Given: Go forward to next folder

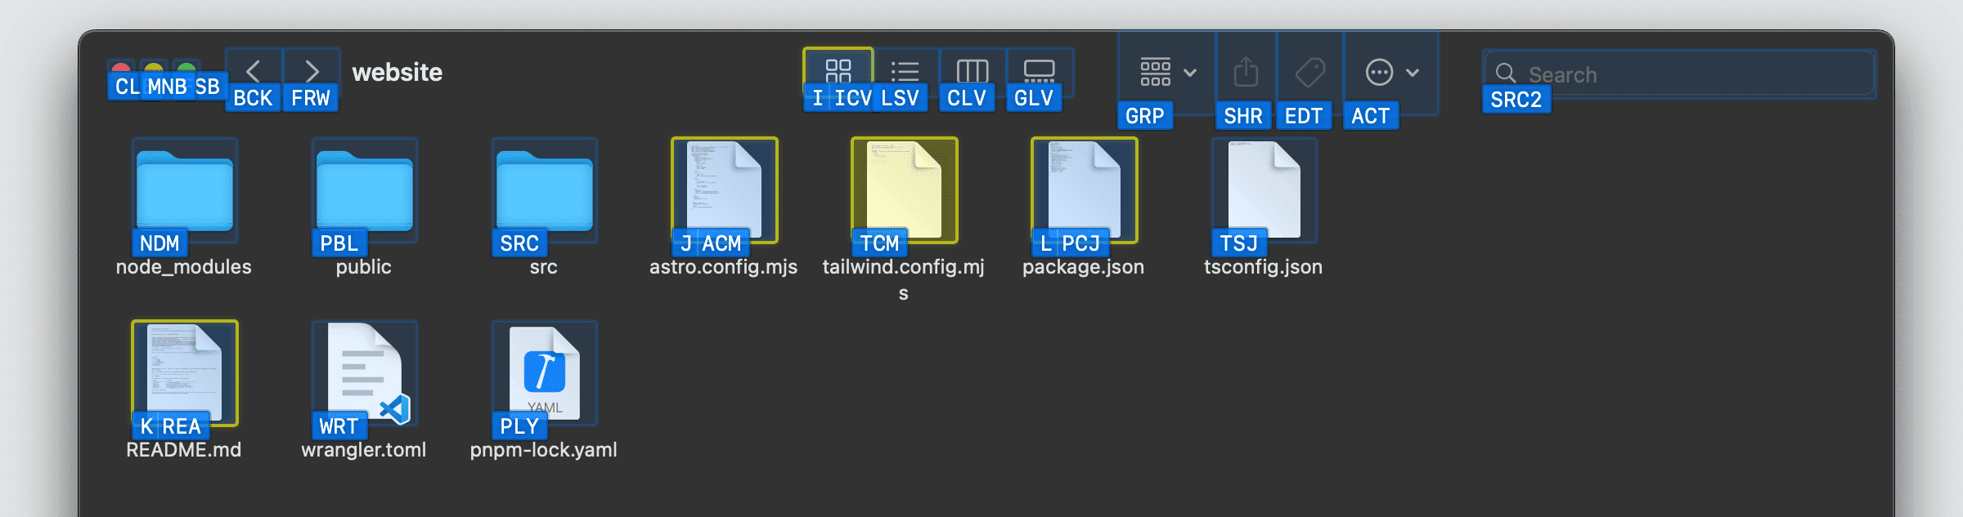Looking at the screenshot, I should tap(312, 70).
